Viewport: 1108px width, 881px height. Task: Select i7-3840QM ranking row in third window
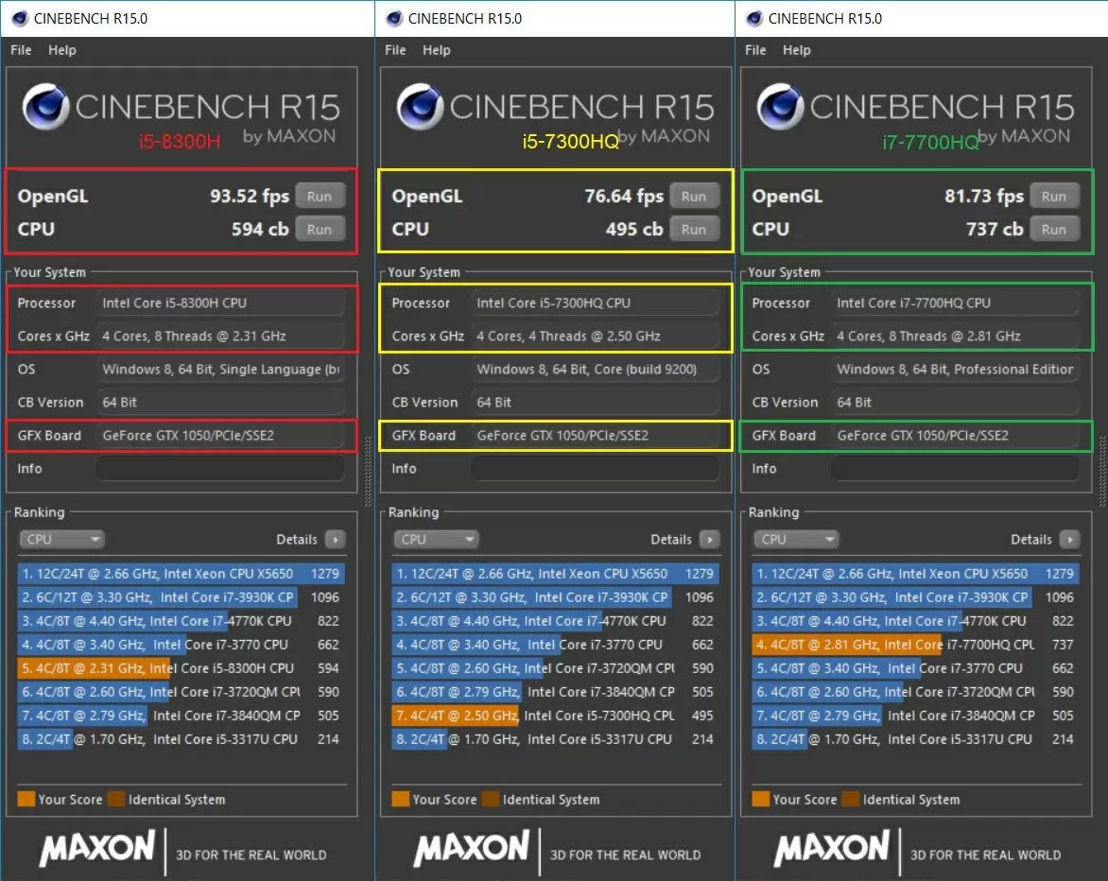[916, 716]
